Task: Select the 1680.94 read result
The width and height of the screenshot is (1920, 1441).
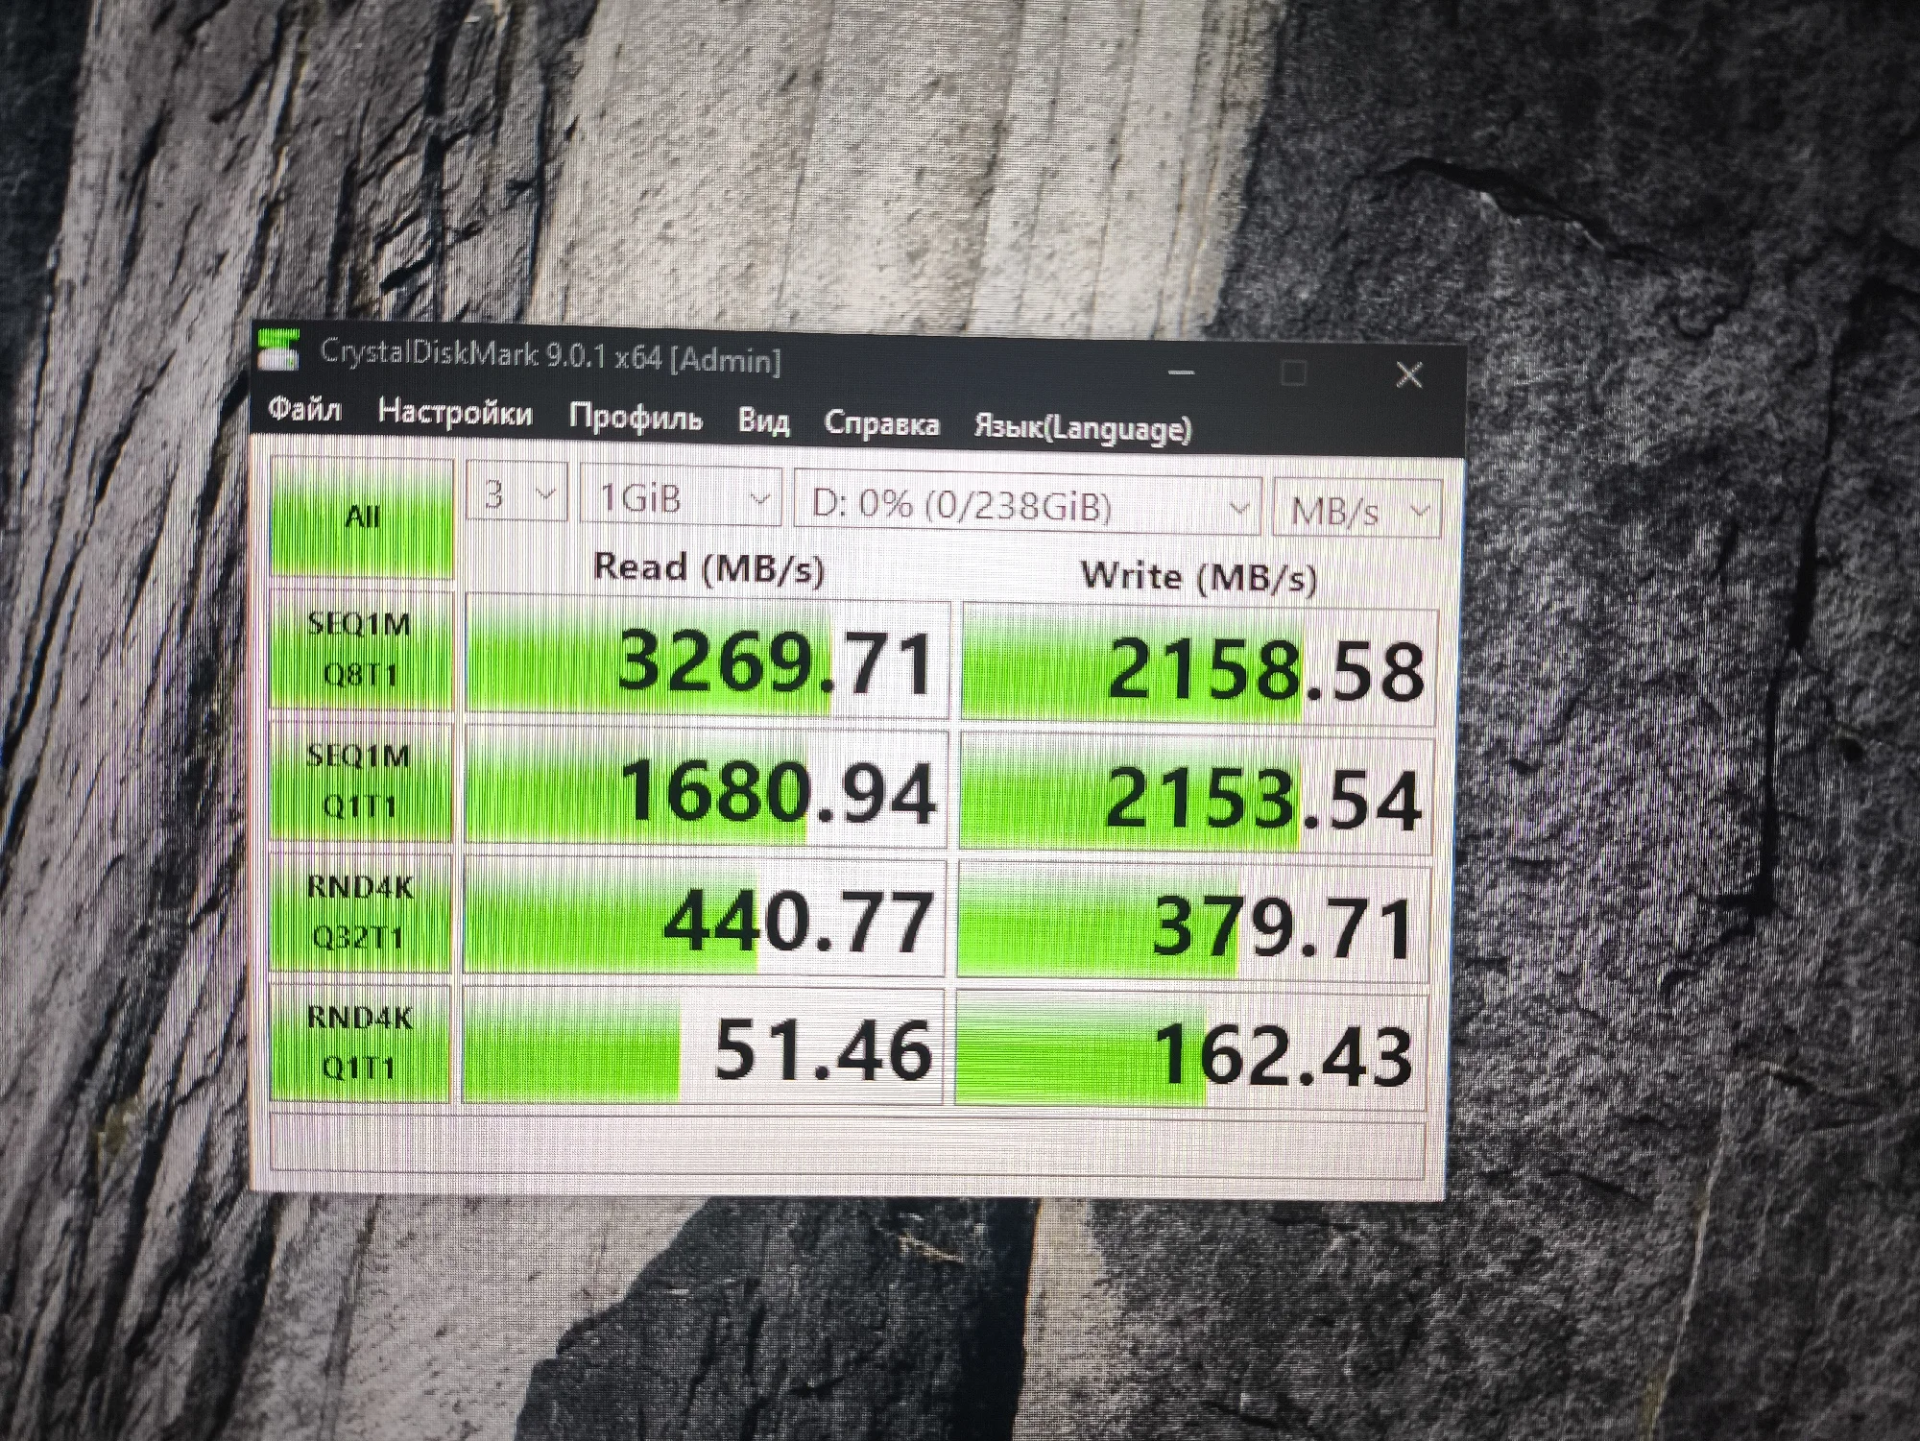Action: click(x=706, y=789)
